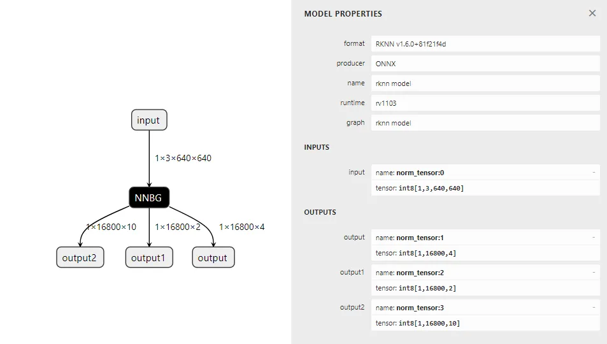607x344 pixels.
Task: Click tensor int8[1,16800,10] text
Action: click(x=418, y=323)
